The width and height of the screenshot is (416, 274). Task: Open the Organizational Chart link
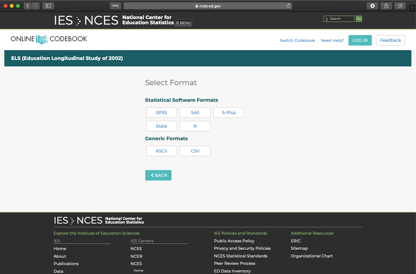pos(312,256)
